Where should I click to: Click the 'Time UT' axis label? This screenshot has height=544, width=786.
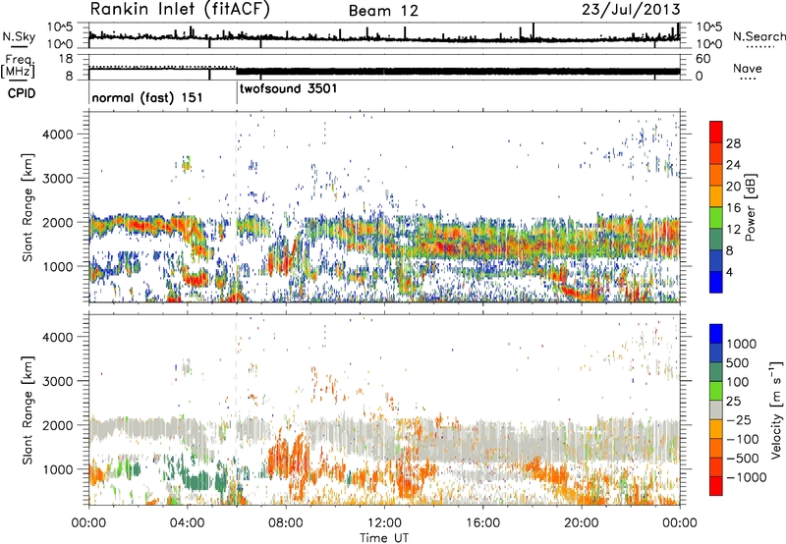(384, 537)
